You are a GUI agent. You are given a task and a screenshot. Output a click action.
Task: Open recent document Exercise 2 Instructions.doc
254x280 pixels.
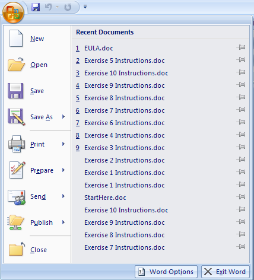(125, 160)
